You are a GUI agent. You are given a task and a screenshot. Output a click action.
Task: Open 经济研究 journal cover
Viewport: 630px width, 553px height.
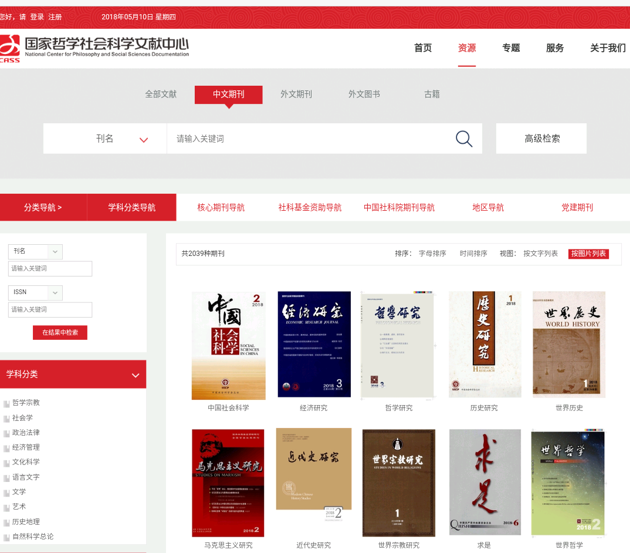pos(314,344)
